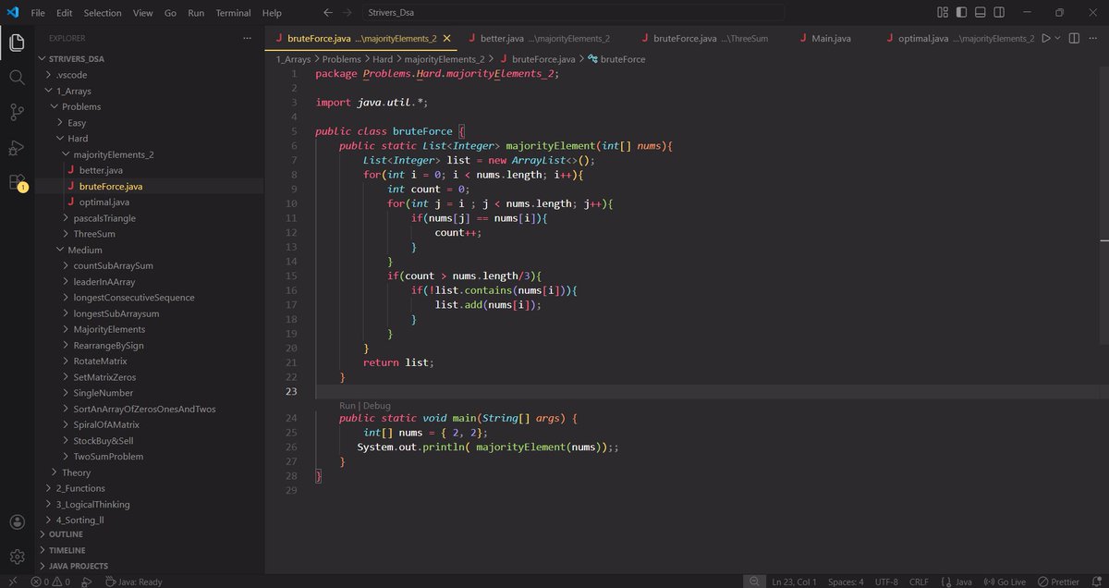Screen dimensions: 1109x588
Task: Expand the .vscode folder
Action: (x=71, y=74)
